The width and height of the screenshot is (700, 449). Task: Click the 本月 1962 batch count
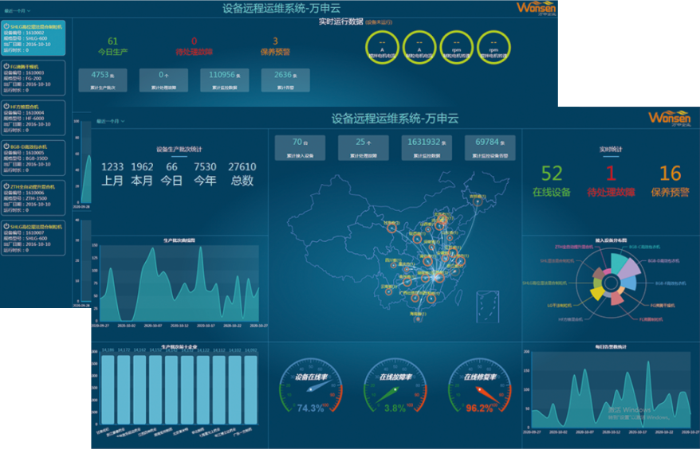142,173
